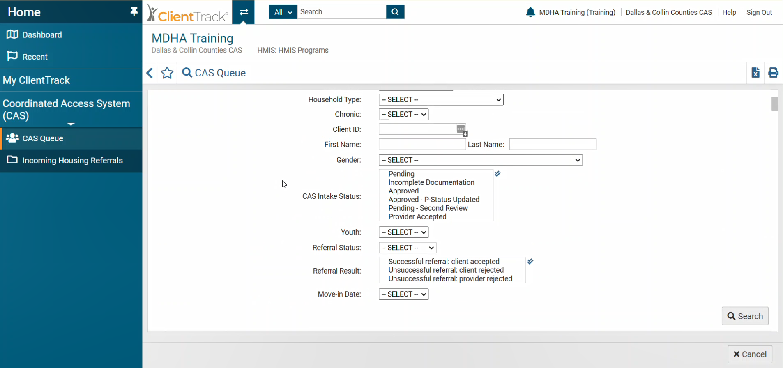The image size is (783, 368).
Task: Expand the Household Type dropdown
Action: (x=441, y=100)
